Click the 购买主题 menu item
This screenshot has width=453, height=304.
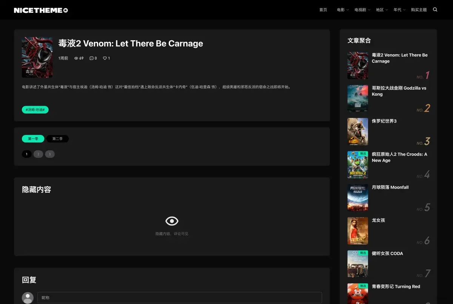[419, 9]
